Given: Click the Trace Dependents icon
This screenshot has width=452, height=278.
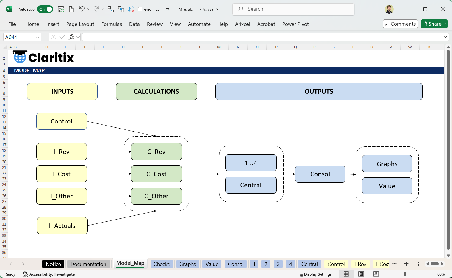Looking at the screenshot, I should click(x=121, y=9).
